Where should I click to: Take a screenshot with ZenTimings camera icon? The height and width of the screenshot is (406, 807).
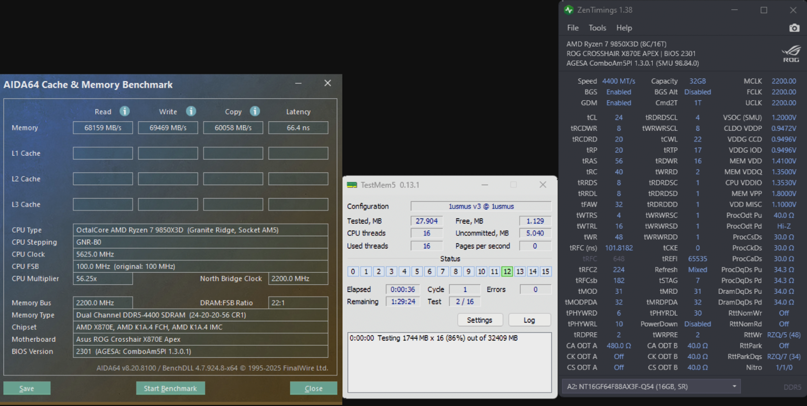click(794, 28)
